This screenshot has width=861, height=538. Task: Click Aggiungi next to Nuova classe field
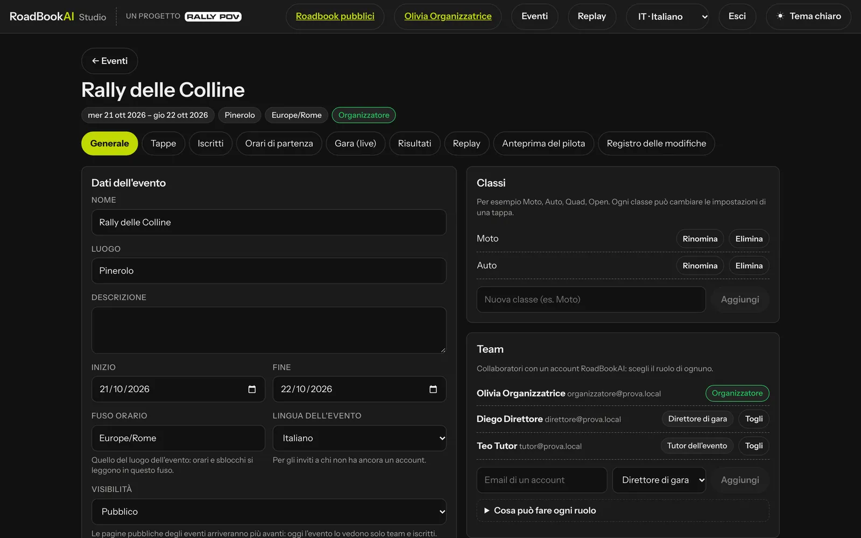coord(740,300)
